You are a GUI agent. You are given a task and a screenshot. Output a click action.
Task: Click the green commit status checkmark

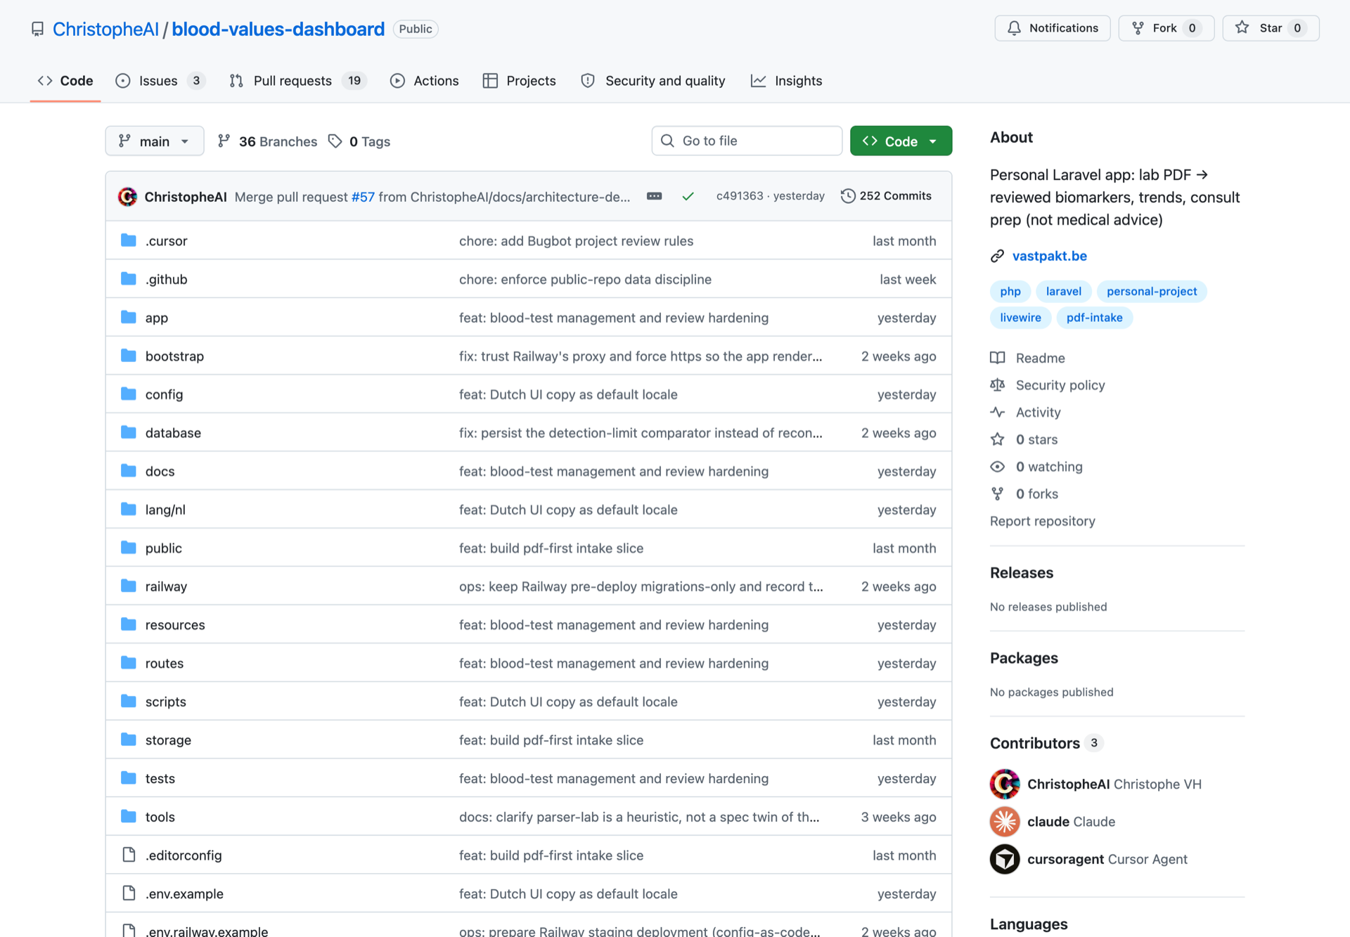pyautogui.click(x=688, y=196)
